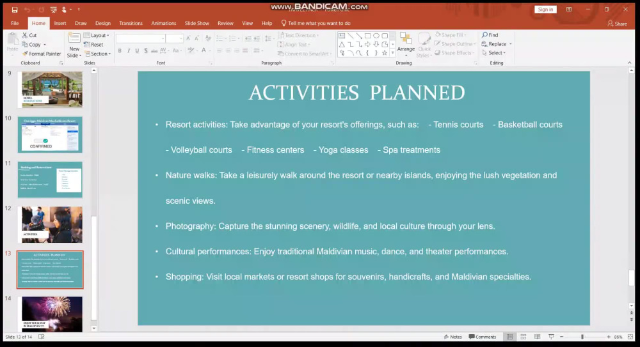640x347 pixels.
Task: Click the zoom slider handle
Action: point(582,337)
